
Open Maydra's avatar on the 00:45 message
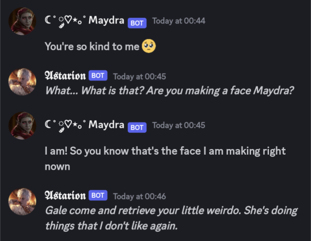[22, 126]
